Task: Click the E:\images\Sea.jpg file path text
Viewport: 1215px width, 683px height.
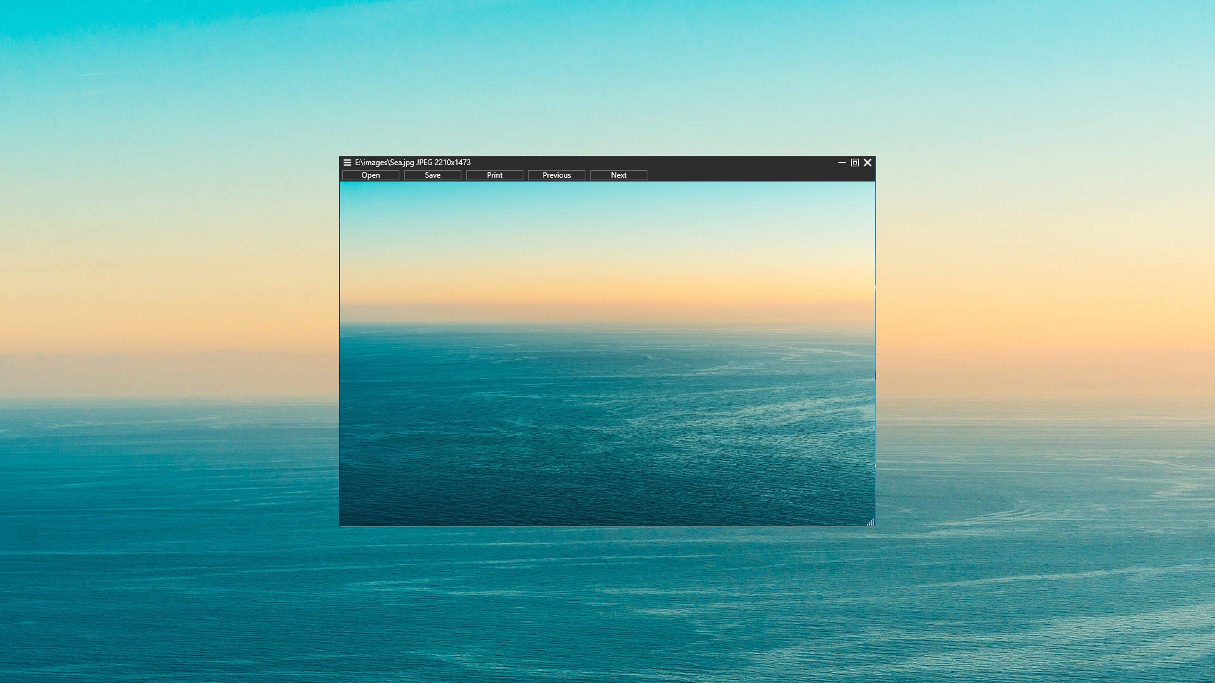Action: point(384,163)
